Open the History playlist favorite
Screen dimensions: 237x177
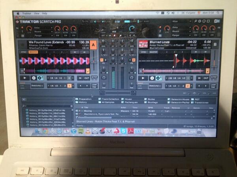click(81, 102)
